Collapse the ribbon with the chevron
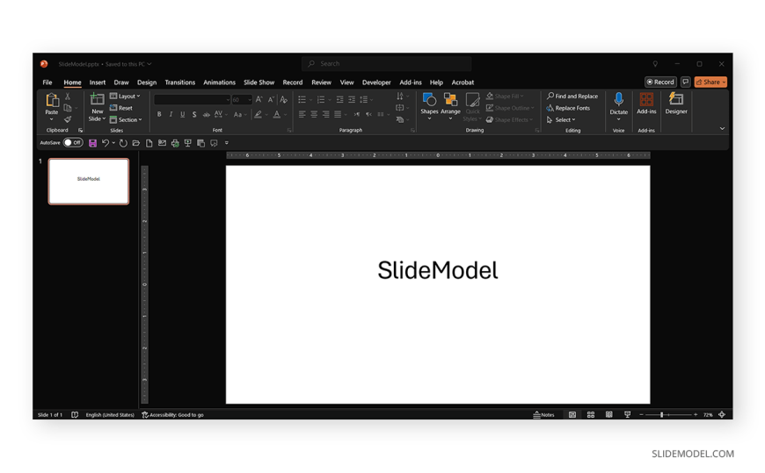The image size is (765, 473). click(722, 129)
